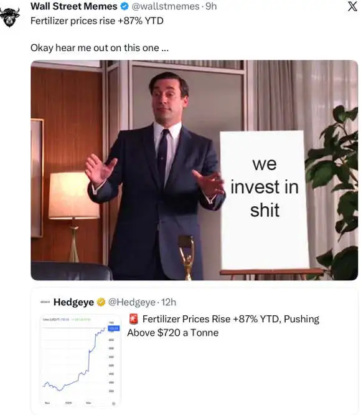Click the blue price label on chart

[114, 328]
